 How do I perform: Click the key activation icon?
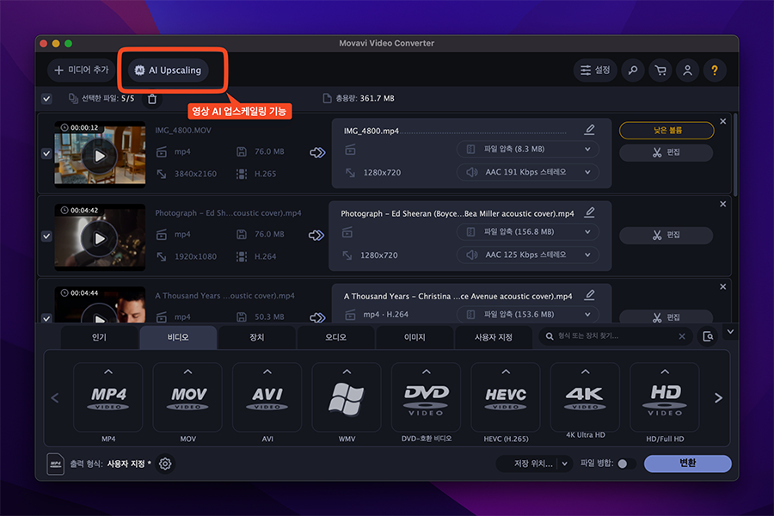[x=633, y=71]
